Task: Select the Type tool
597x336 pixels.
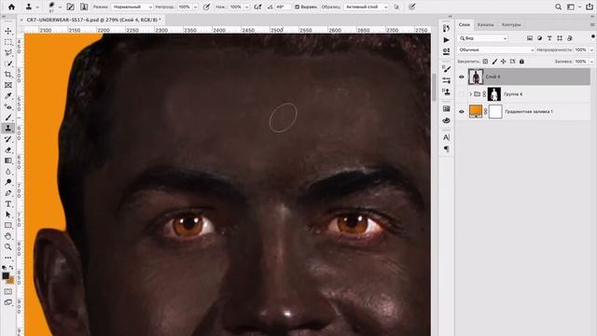Action: point(8,203)
